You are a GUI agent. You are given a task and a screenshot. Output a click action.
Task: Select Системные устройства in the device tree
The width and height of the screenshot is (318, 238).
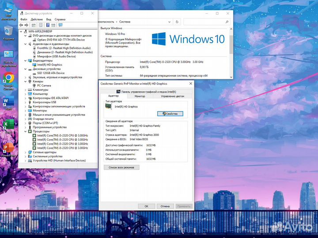[47, 156]
